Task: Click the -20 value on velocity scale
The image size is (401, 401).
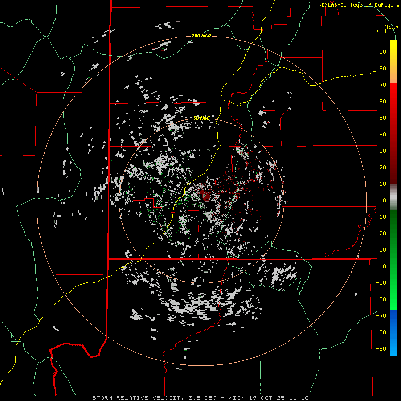Action: point(381,233)
